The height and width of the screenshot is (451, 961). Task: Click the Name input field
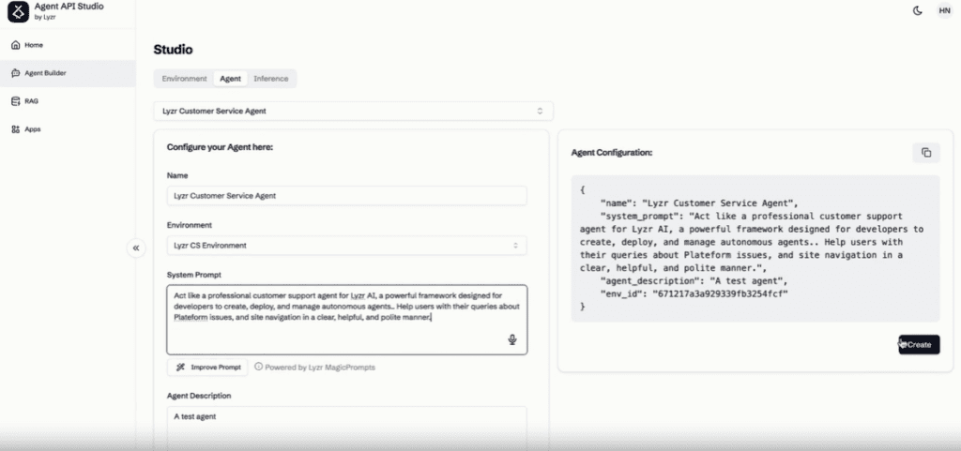(347, 196)
